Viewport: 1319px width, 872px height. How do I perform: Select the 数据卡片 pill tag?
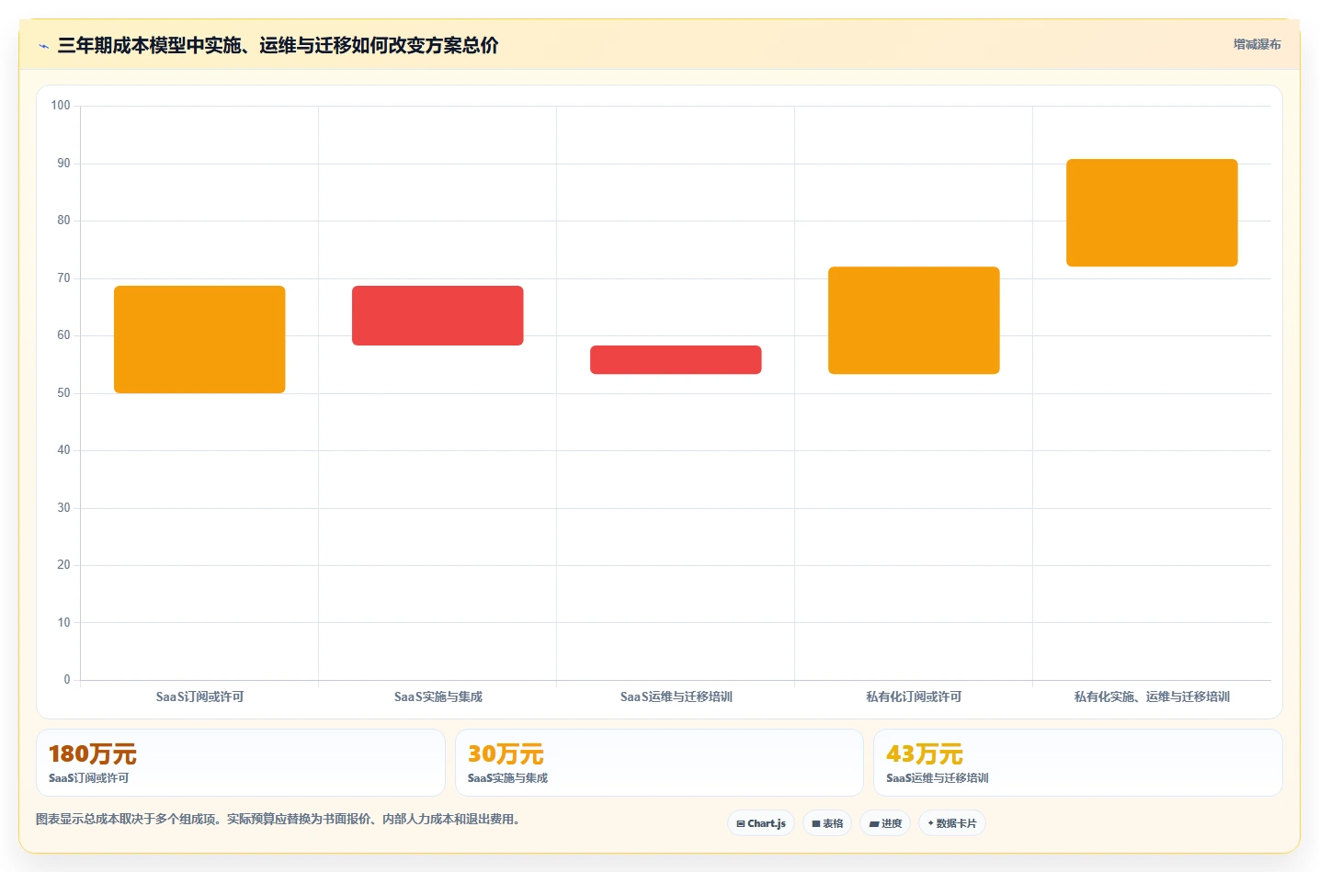(952, 823)
